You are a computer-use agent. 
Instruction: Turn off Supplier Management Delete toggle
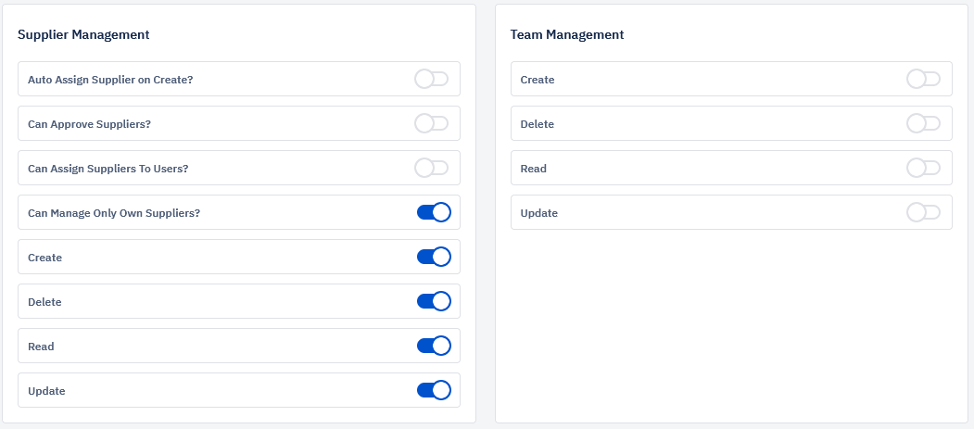coord(434,301)
